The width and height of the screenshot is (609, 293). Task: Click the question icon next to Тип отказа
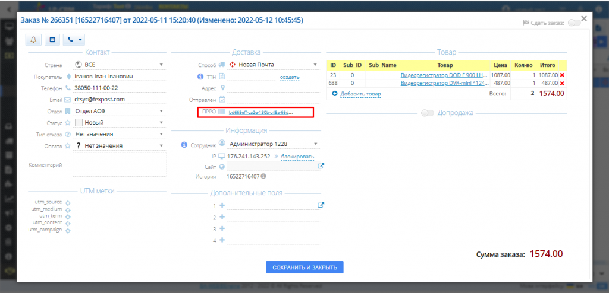pyautogui.click(x=68, y=135)
